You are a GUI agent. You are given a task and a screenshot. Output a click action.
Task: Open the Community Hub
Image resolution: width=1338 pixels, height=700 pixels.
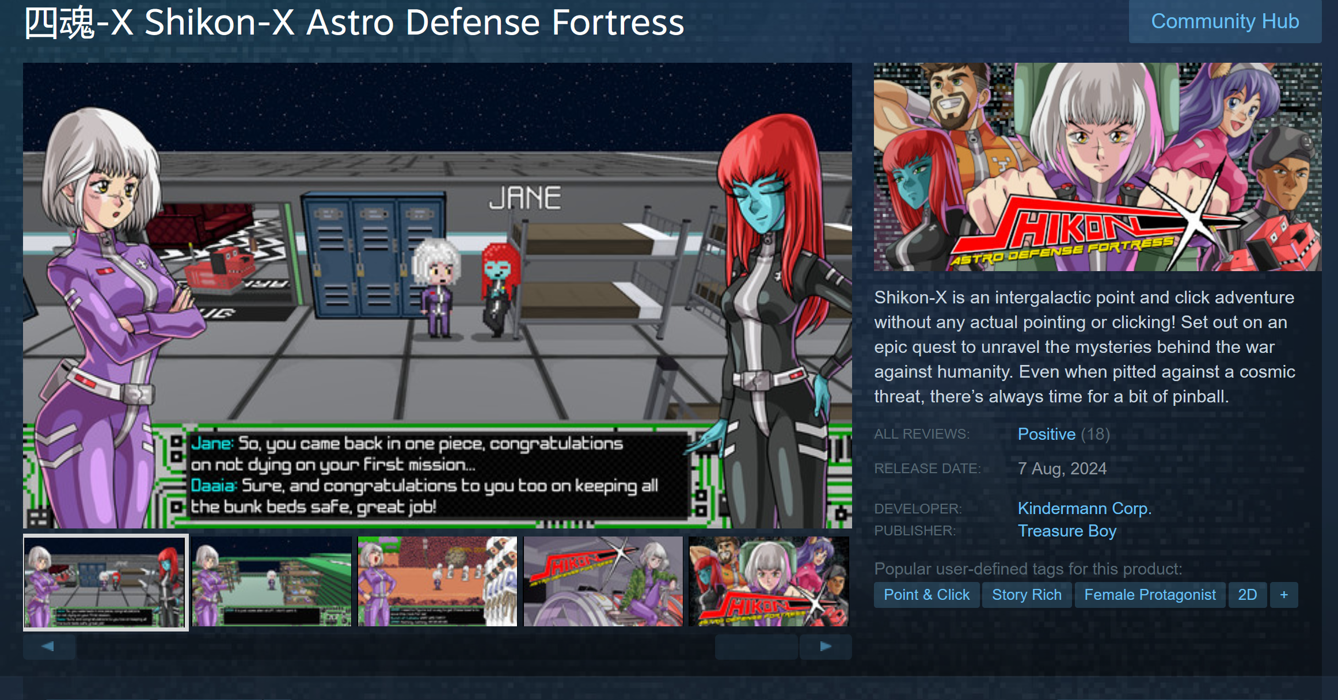pos(1225,21)
